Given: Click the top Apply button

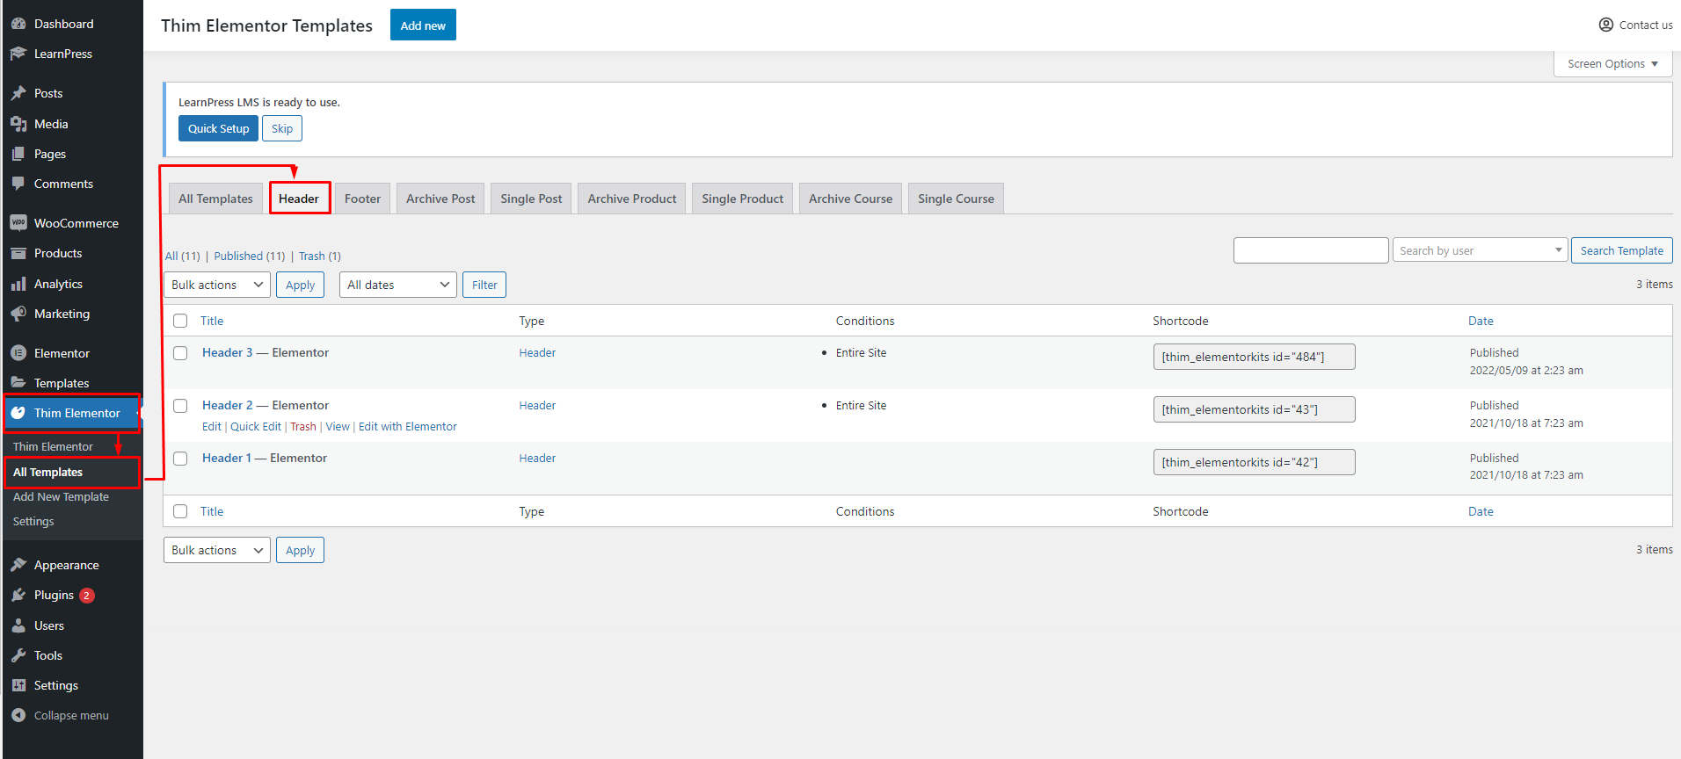Looking at the screenshot, I should coord(300,285).
